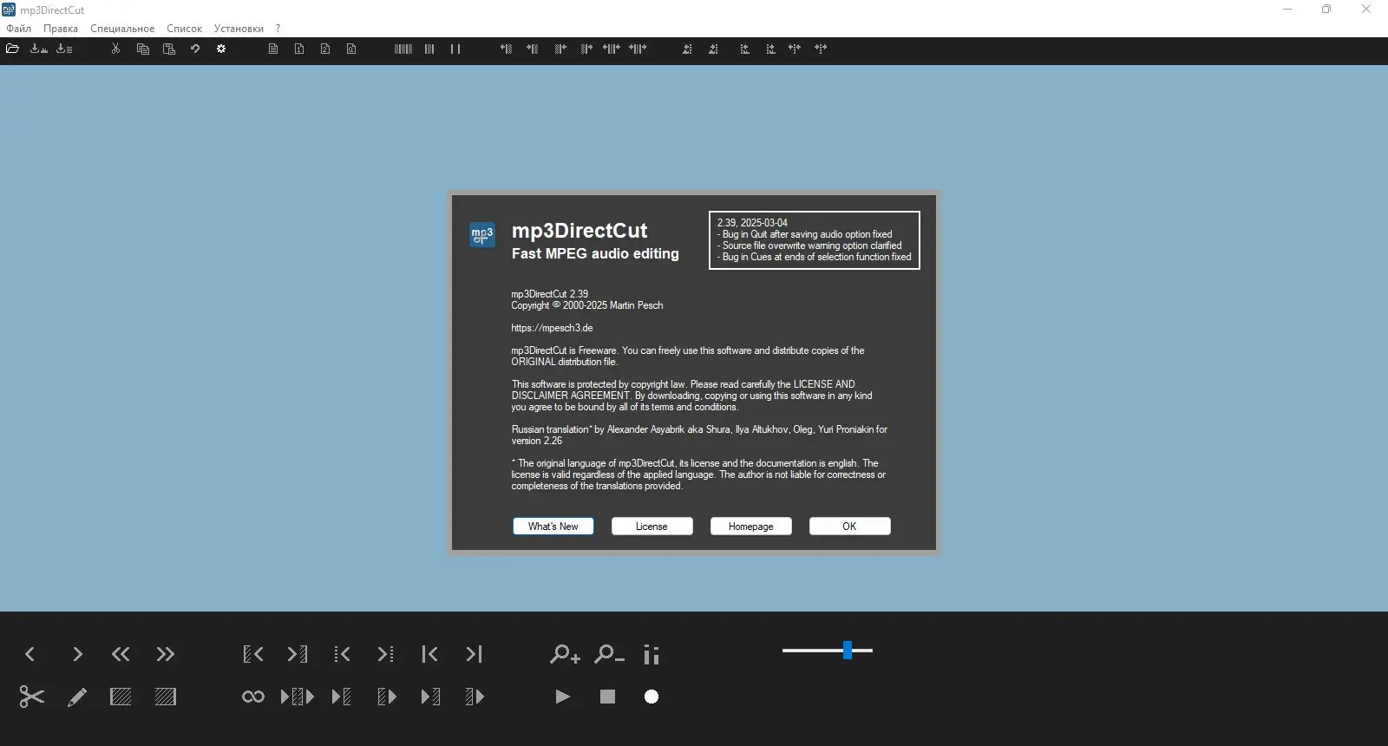Click the zoom in magnifier icon
This screenshot has height=746, width=1388.
tap(565, 654)
